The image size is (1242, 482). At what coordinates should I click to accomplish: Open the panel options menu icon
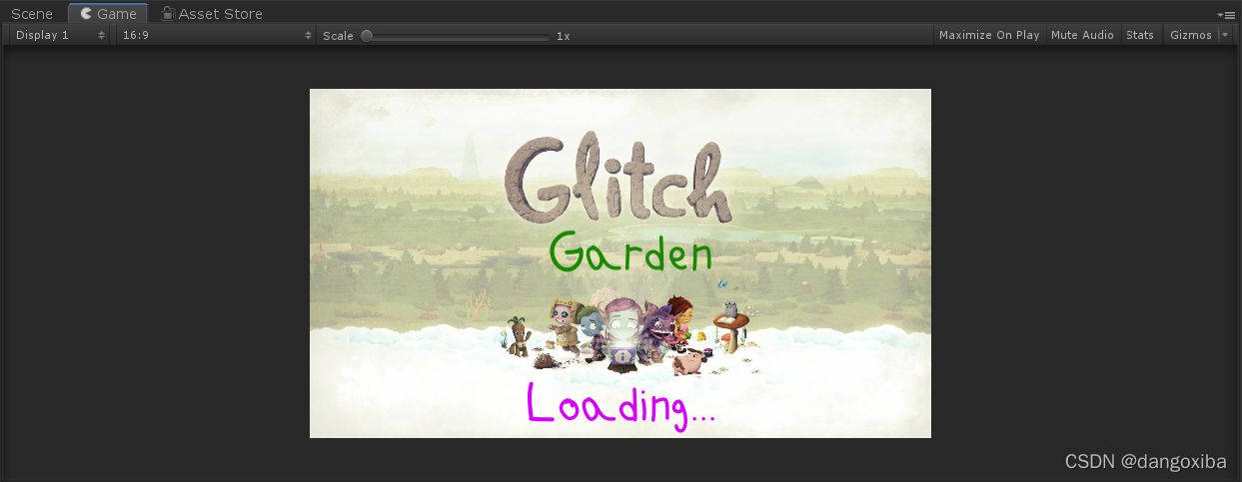pyautogui.click(x=1227, y=15)
